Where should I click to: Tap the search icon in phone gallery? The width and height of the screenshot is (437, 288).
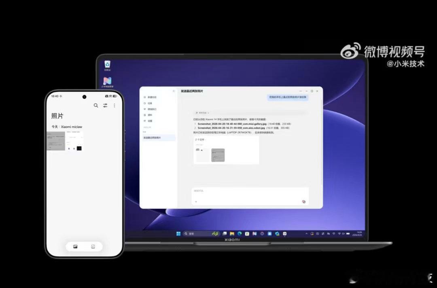[x=96, y=106]
